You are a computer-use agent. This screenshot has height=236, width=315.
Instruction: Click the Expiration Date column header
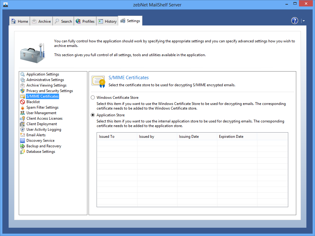tap(237, 137)
